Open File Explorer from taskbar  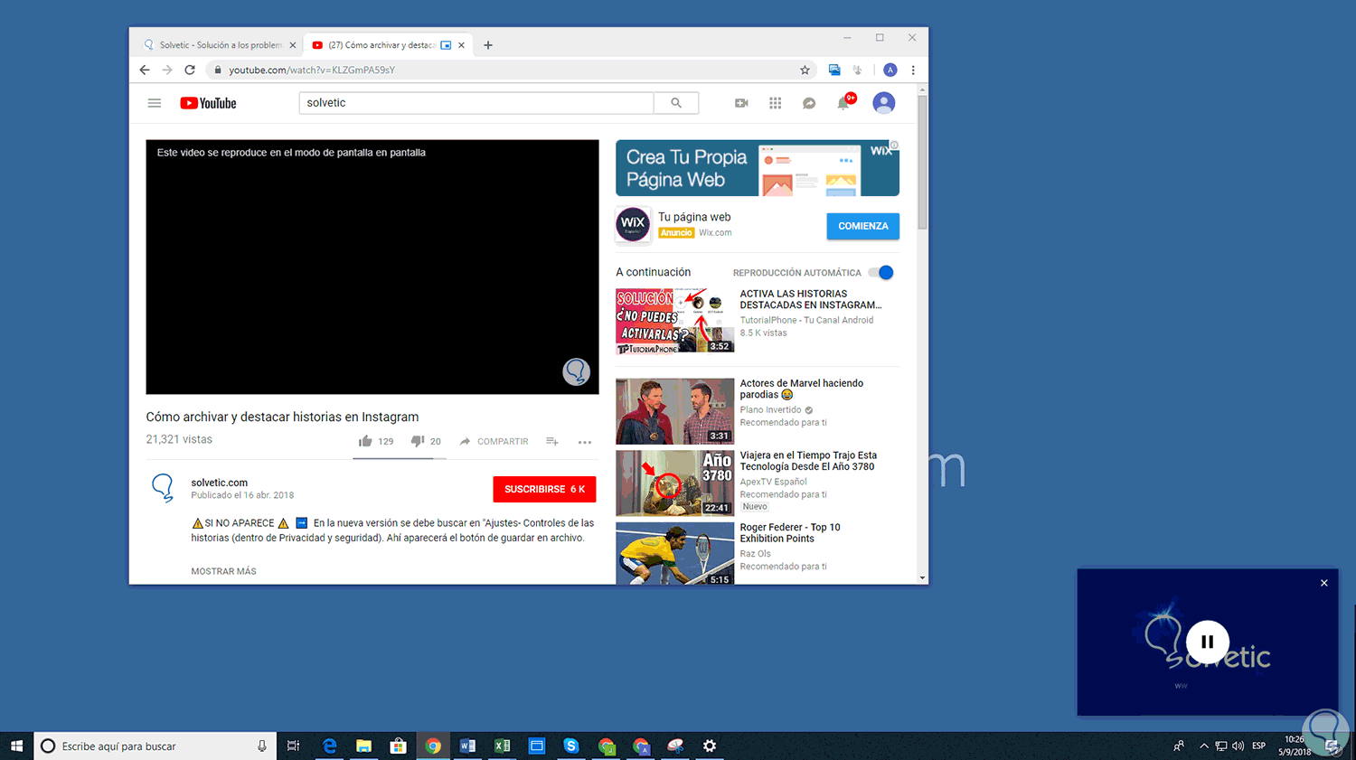[363, 746]
